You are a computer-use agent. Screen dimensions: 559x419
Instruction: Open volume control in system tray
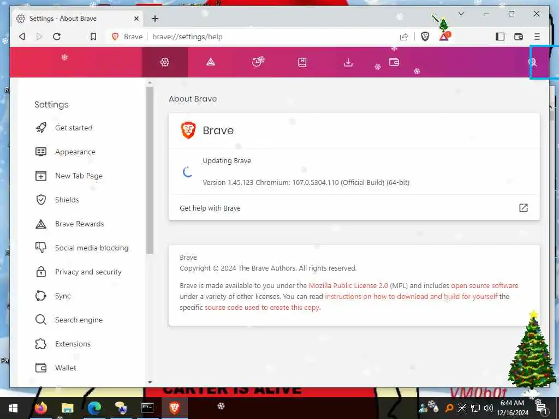point(489,408)
